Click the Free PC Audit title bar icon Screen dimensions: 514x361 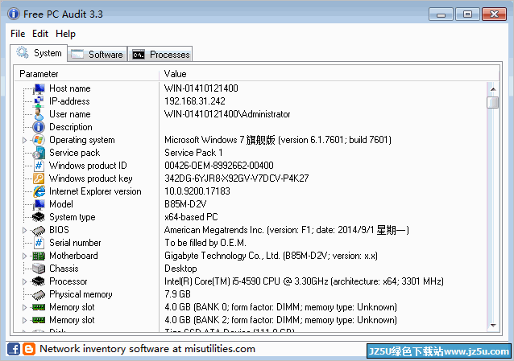pos(14,14)
